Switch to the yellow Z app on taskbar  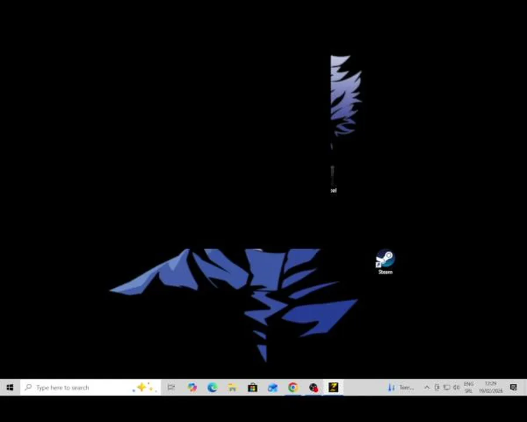333,387
